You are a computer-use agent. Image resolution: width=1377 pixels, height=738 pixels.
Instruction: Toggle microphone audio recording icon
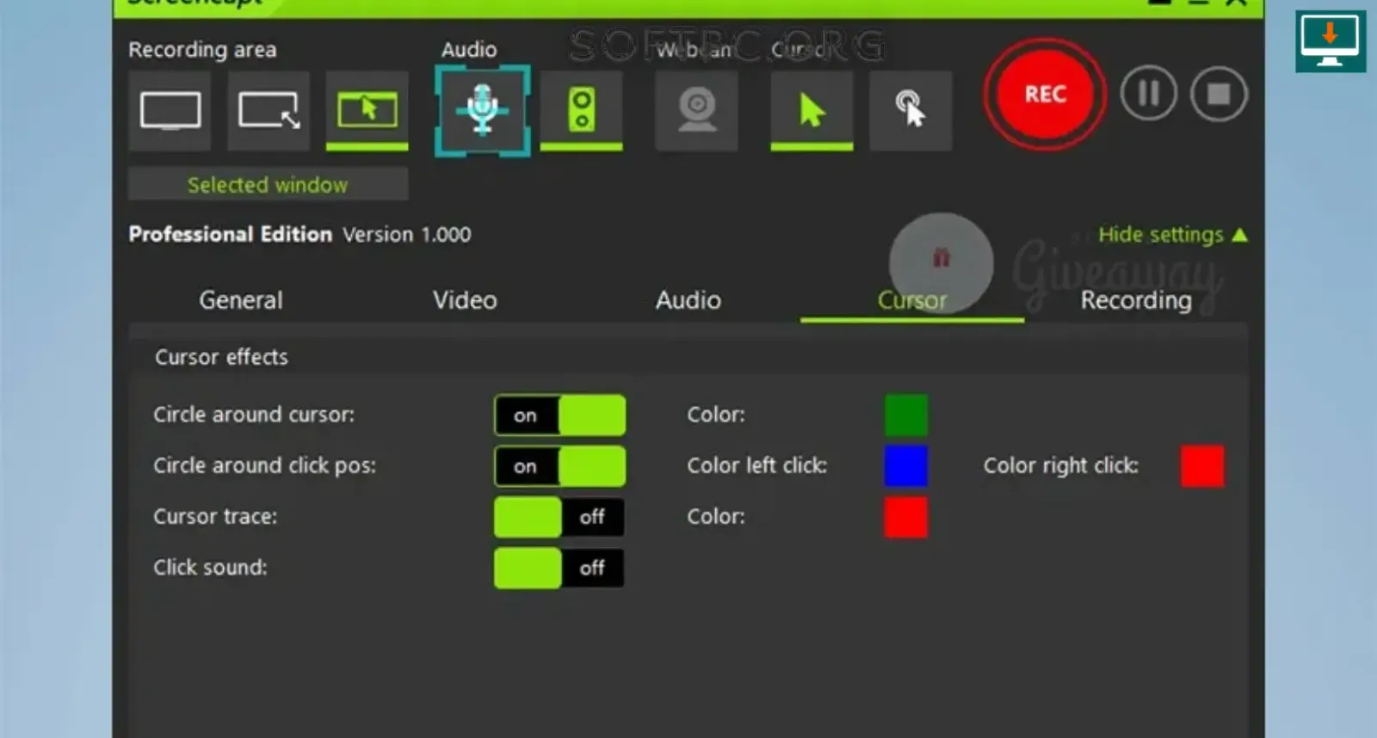pyautogui.click(x=482, y=111)
